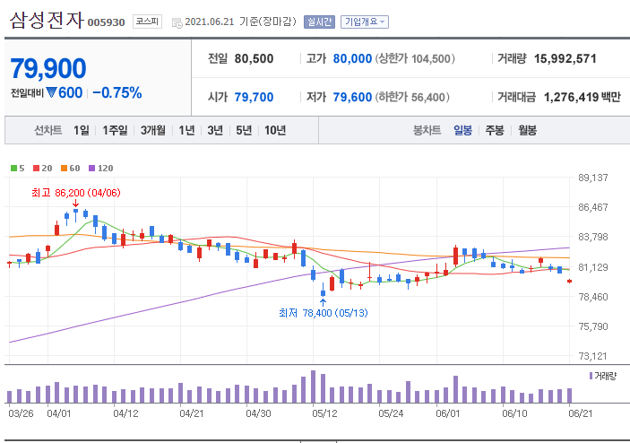The width and height of the screenshot is (630, 443).
Task: Click the 하한가 56,400 text
Action: coord(412,97)
